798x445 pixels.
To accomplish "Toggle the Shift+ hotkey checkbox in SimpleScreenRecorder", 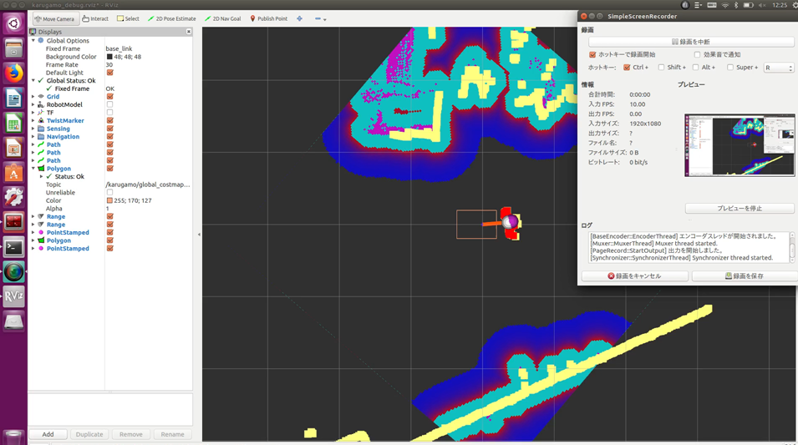I will 661,67.
